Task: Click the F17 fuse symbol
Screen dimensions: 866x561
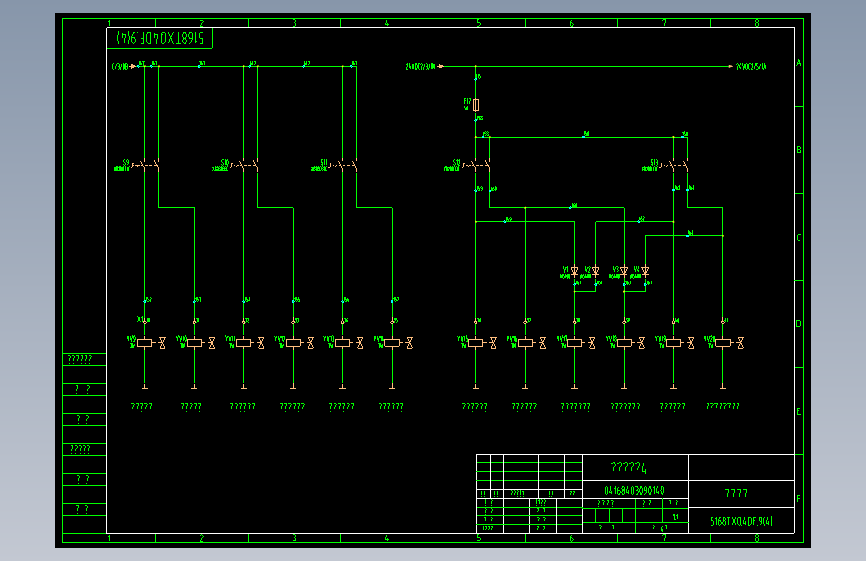Action: [476, 105]
